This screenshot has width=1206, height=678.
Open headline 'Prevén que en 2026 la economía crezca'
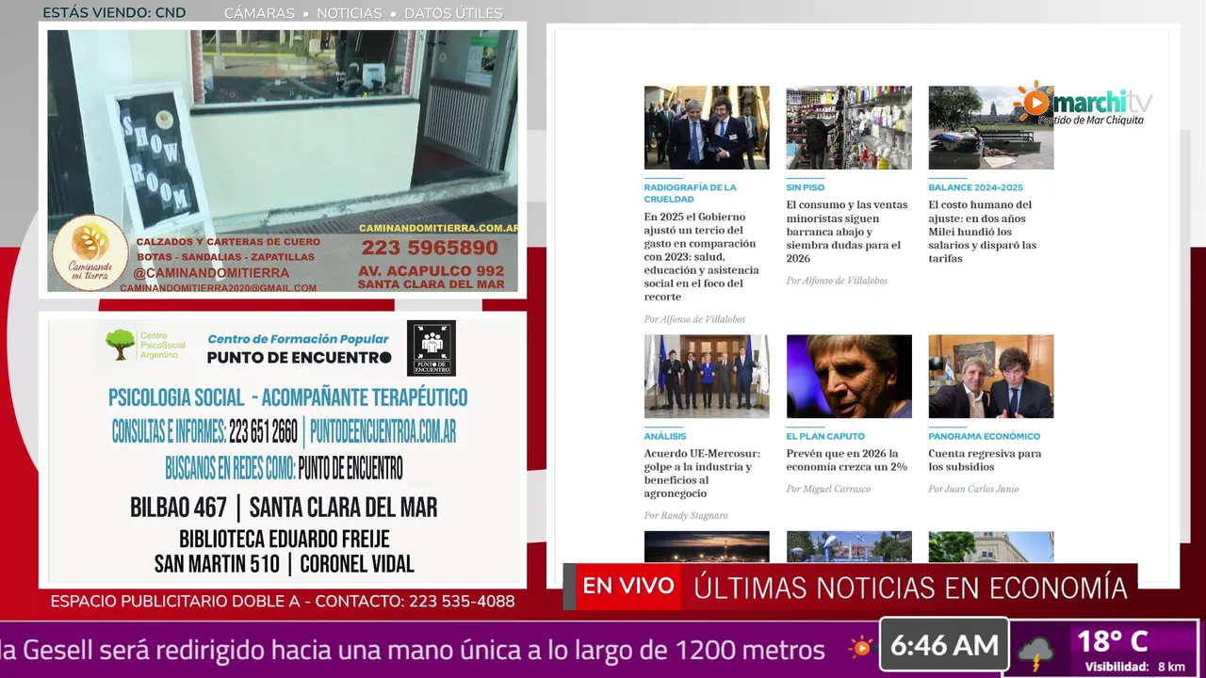pyautogui.click(x=847, y=460)
